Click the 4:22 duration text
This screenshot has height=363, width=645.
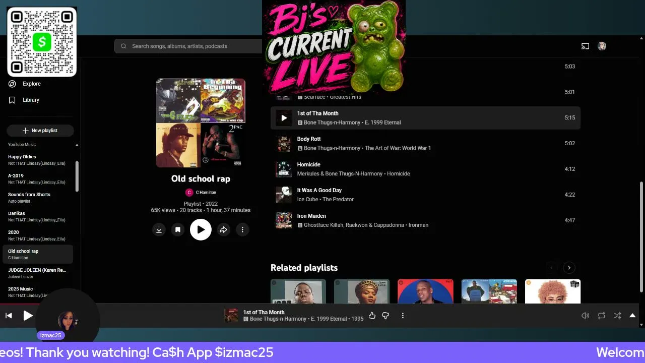tap(570, 195)
